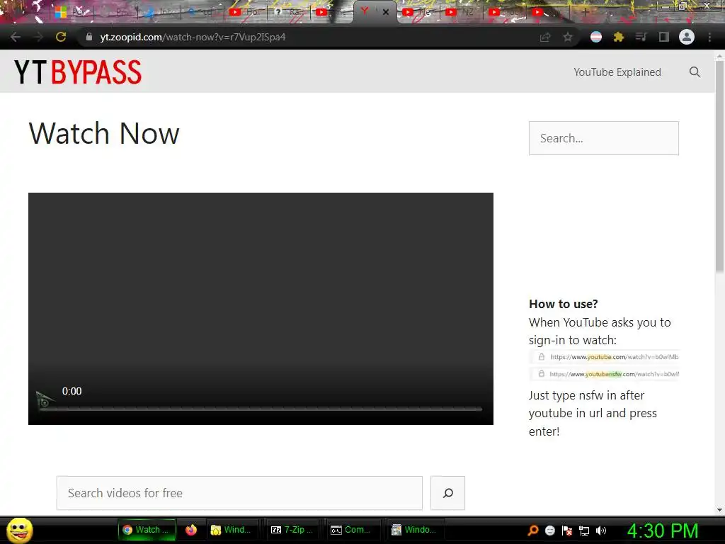Open the Chrome 'Watch...' taskbar button

coord(147,530)
